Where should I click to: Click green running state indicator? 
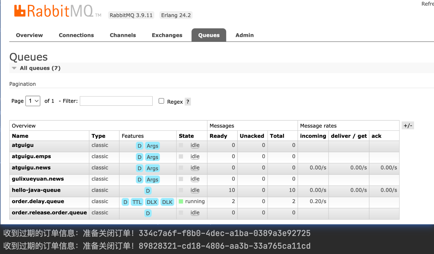[181, 202]
